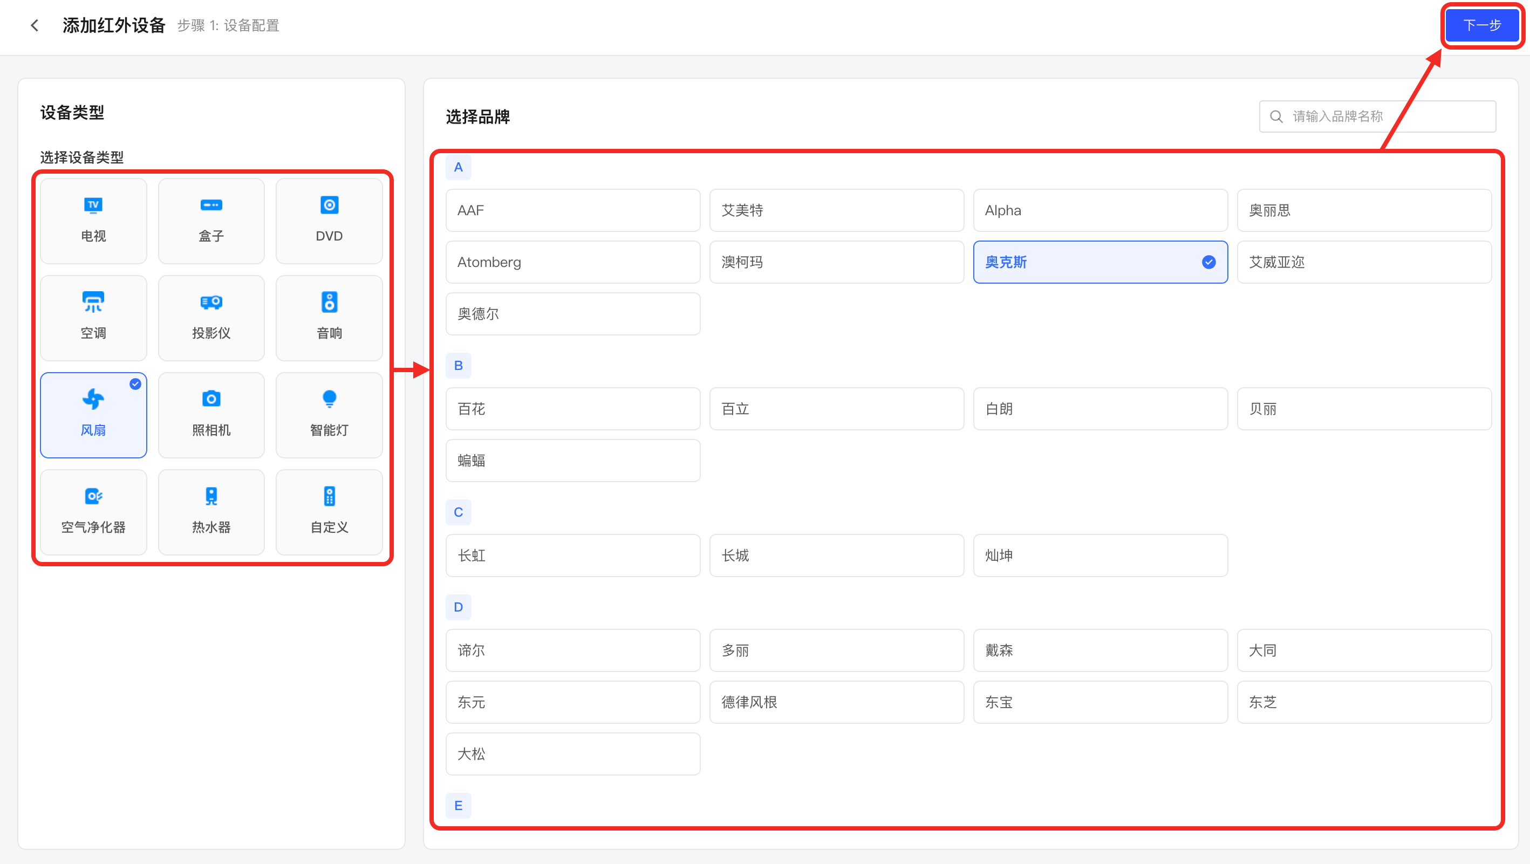This screenshot has width=1530, height=864.
Task: Select the 空气净化器 air purifier type
Action: pos(93,512)
